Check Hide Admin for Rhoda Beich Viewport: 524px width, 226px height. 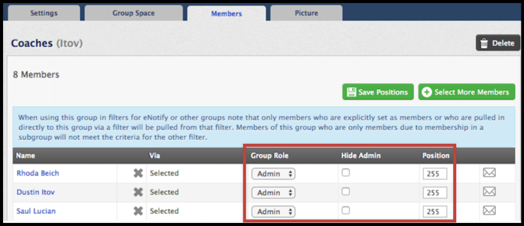[x=346, y=172]
